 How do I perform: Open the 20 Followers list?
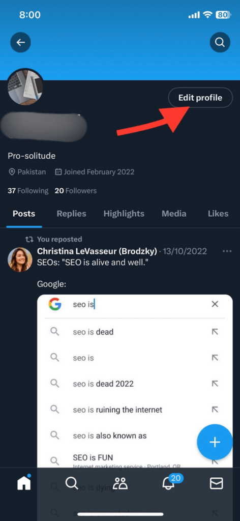(76, 191)
